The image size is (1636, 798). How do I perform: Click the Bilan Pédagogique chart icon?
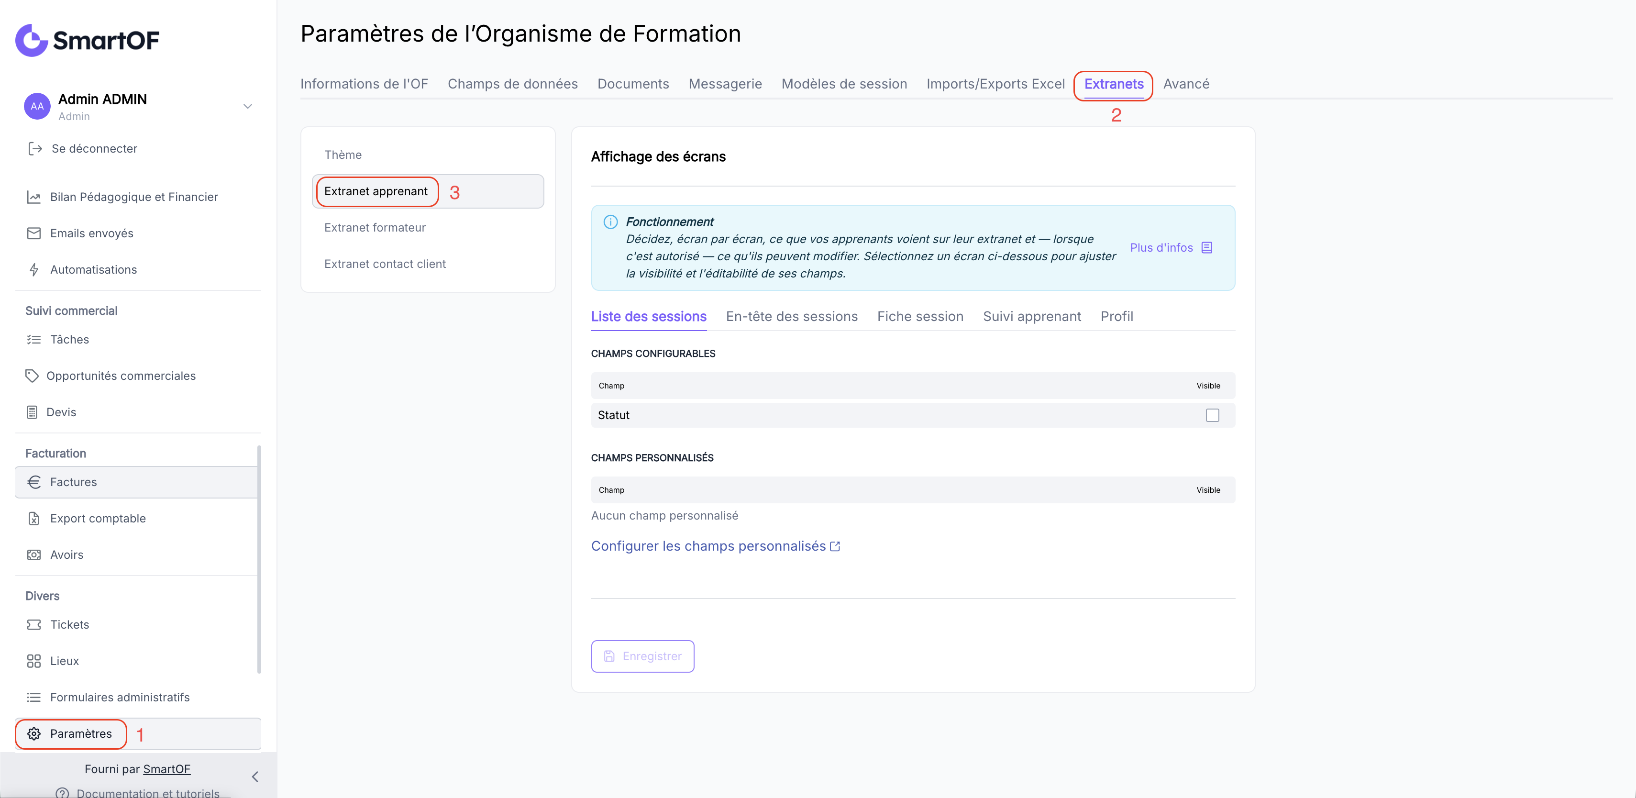point(33,197)
